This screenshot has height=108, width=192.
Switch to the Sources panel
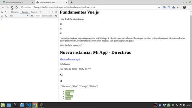[34, 12]
